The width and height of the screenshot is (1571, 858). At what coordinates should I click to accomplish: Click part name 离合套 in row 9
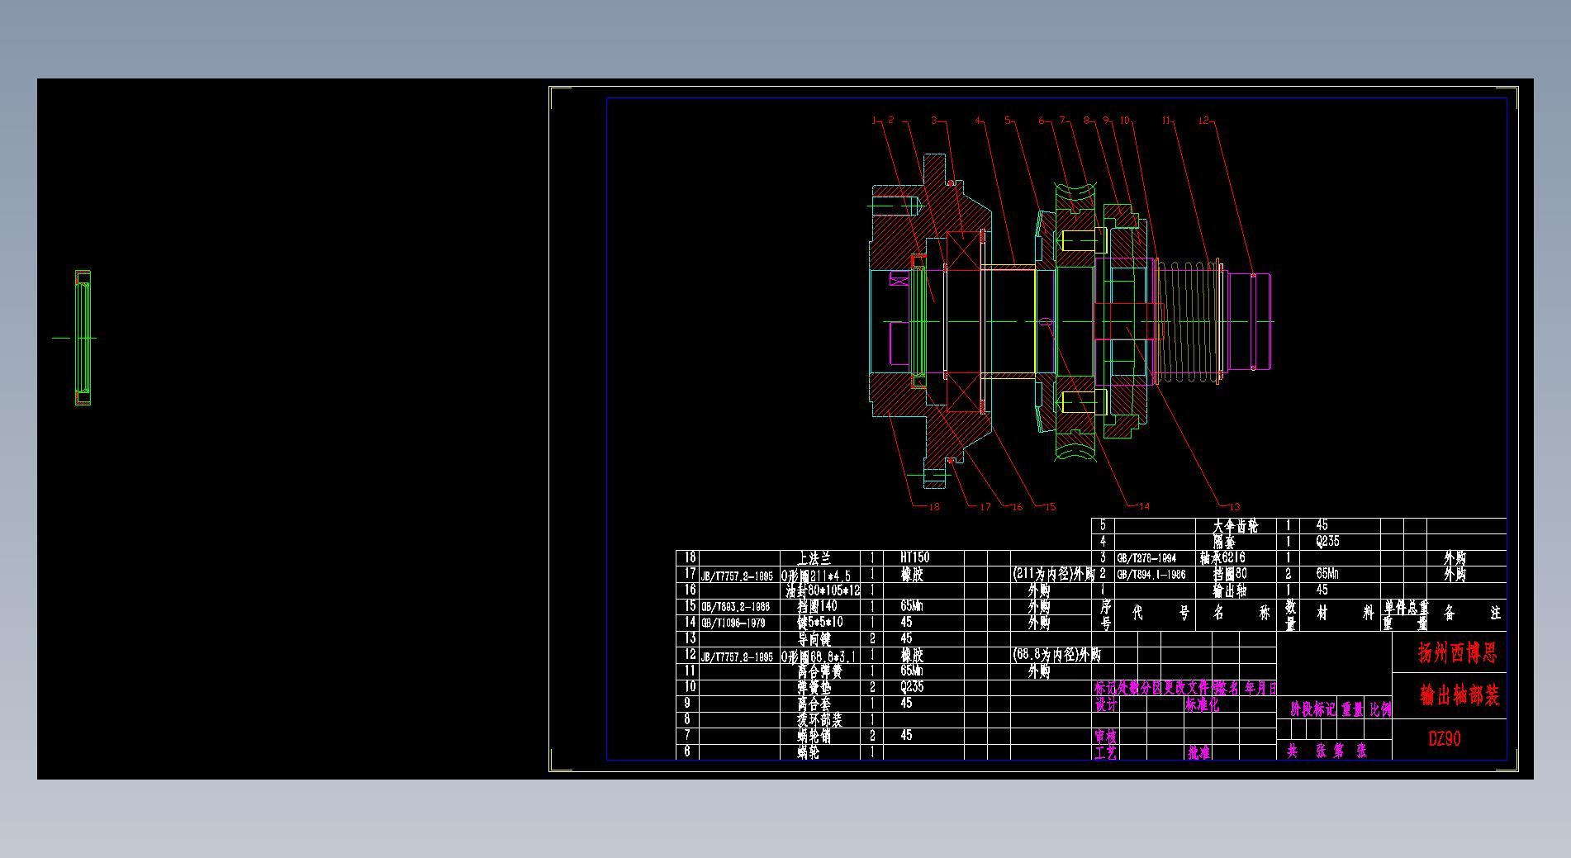[814, 704]
